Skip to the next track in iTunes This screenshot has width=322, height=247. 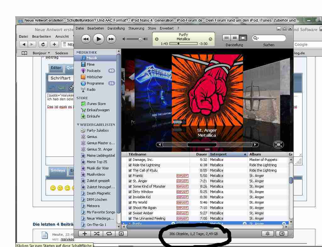pyautogui.click(x=111, y=39)
